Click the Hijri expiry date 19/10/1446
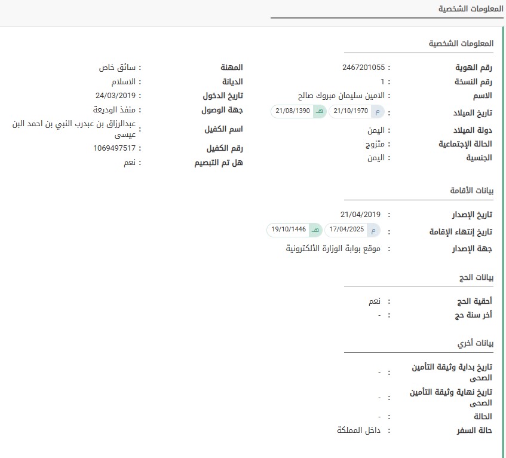The height and width of the screenshot is (458, 506). 289,230
